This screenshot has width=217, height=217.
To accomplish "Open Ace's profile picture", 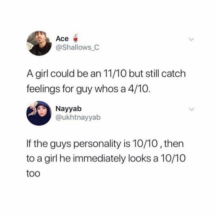I will pos(39,43).
